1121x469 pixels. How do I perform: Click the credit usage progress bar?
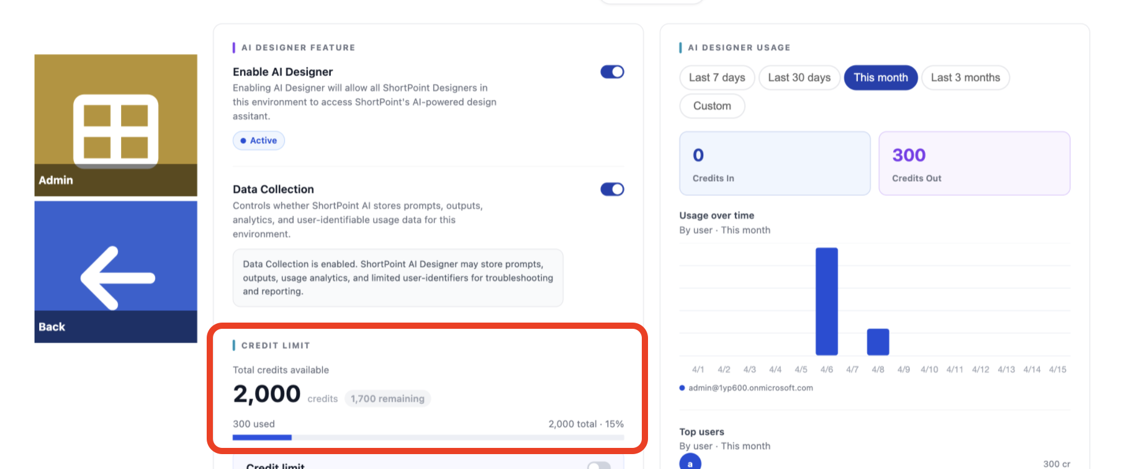point(428,437)
